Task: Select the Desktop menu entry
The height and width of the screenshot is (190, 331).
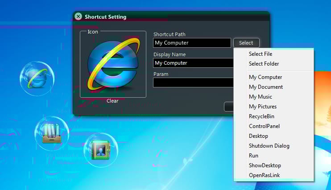Action: click(x=273, y=136)
